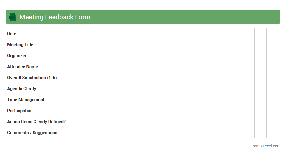The image size is (286, 154).
Task: Click the Time Management response cell
Action: (260, 100)
